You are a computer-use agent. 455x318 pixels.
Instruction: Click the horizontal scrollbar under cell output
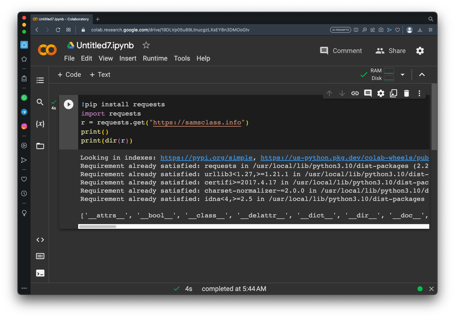(x=98, y=227)
